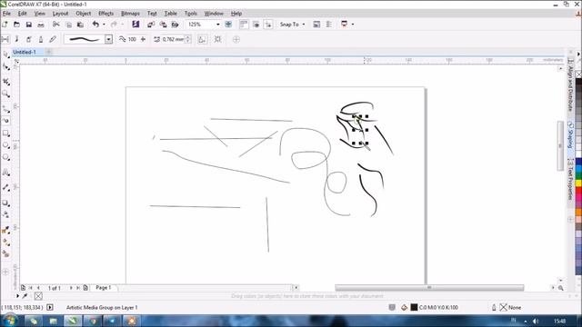582x327 pixels.
Task: Toggle Show rulers button
Action: click(244, 25)
